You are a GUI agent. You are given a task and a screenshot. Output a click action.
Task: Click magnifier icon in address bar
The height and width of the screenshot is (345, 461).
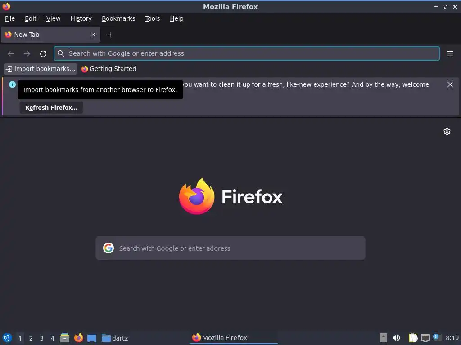coord(61,53)
